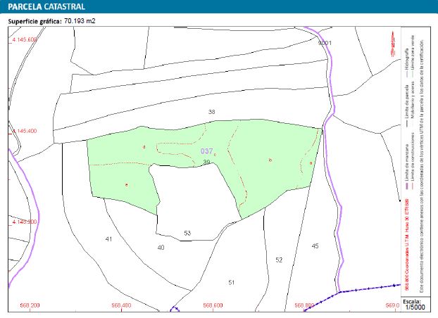The width and height of the screenshot is (438, 318).
Task: Select the 9001 label at top
Action: coord(325,43)
